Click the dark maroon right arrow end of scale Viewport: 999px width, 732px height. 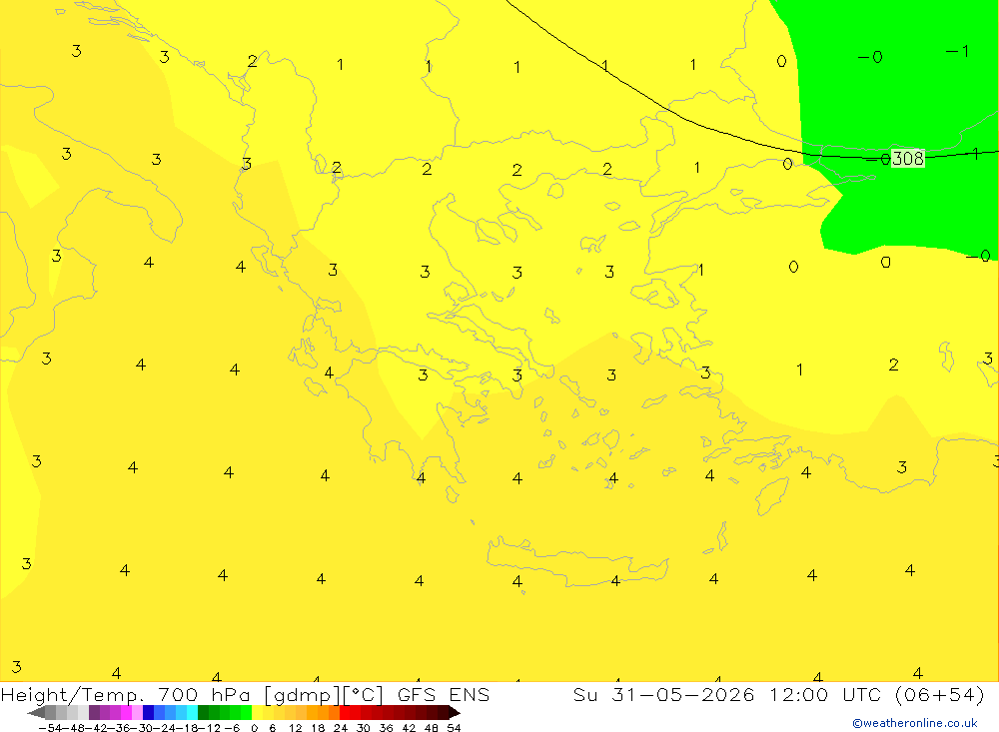pos(454,712)
